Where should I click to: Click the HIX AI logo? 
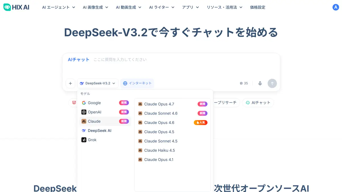(x=16, y=7)
